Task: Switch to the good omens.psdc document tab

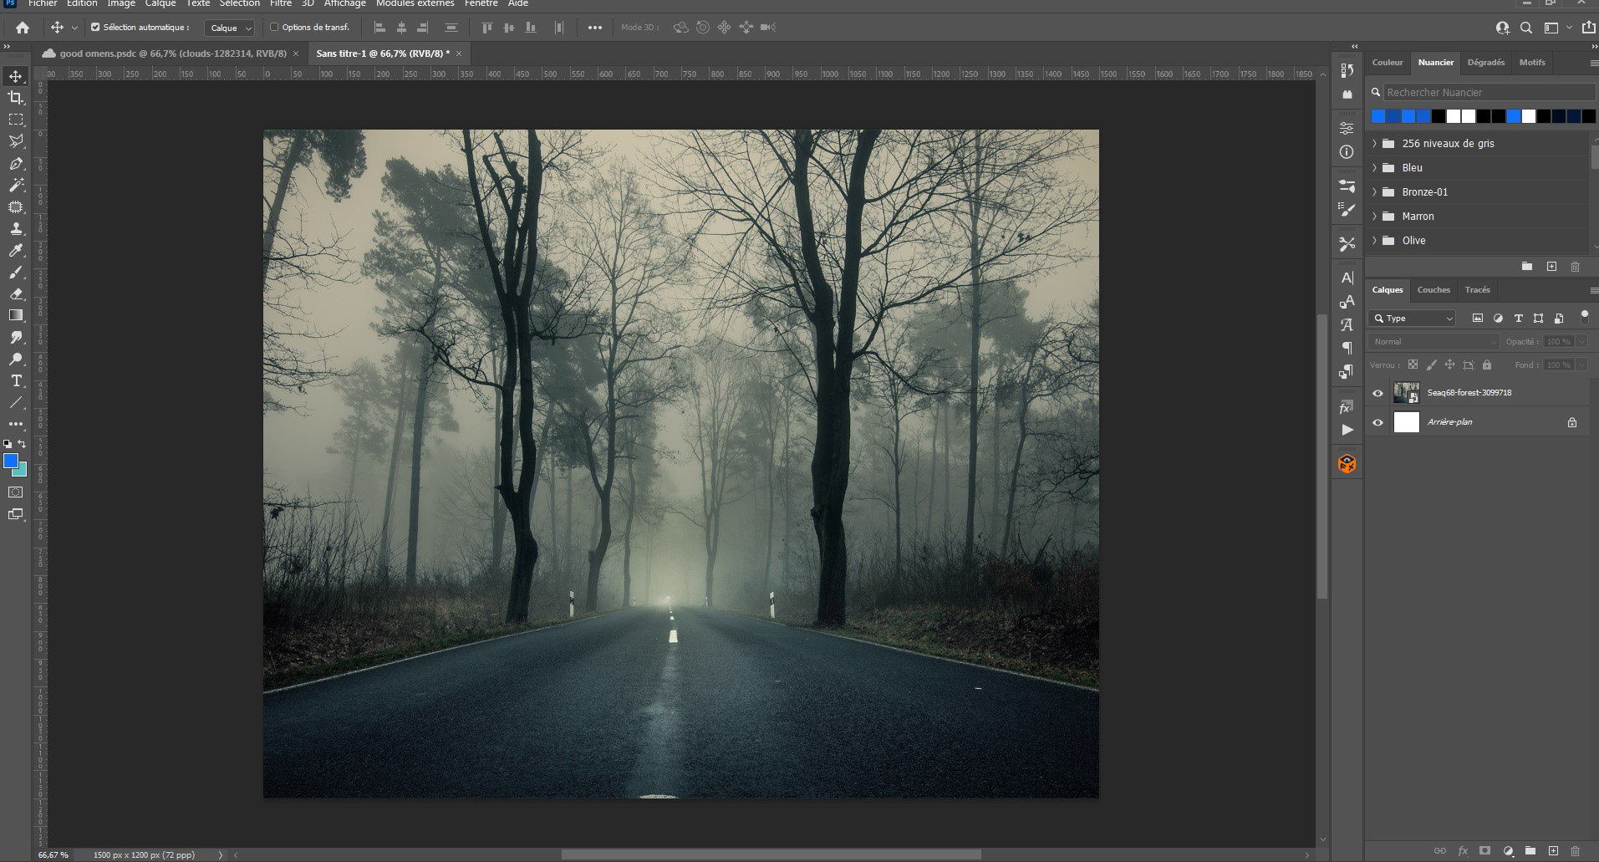Action: pyautogui.click(x=171, y=54)
